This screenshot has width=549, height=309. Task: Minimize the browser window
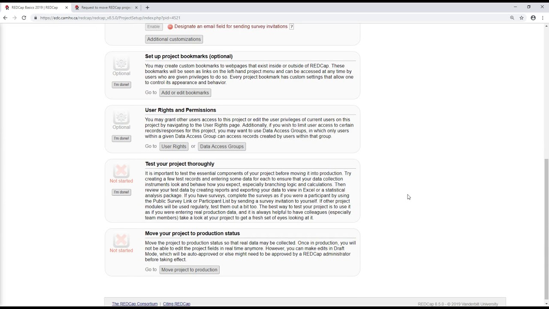pos(515,7)
